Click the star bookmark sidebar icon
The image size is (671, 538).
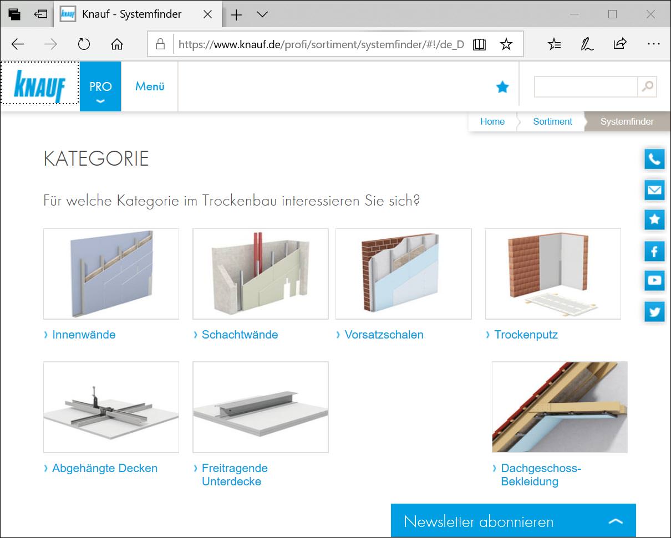pos(655,220)
